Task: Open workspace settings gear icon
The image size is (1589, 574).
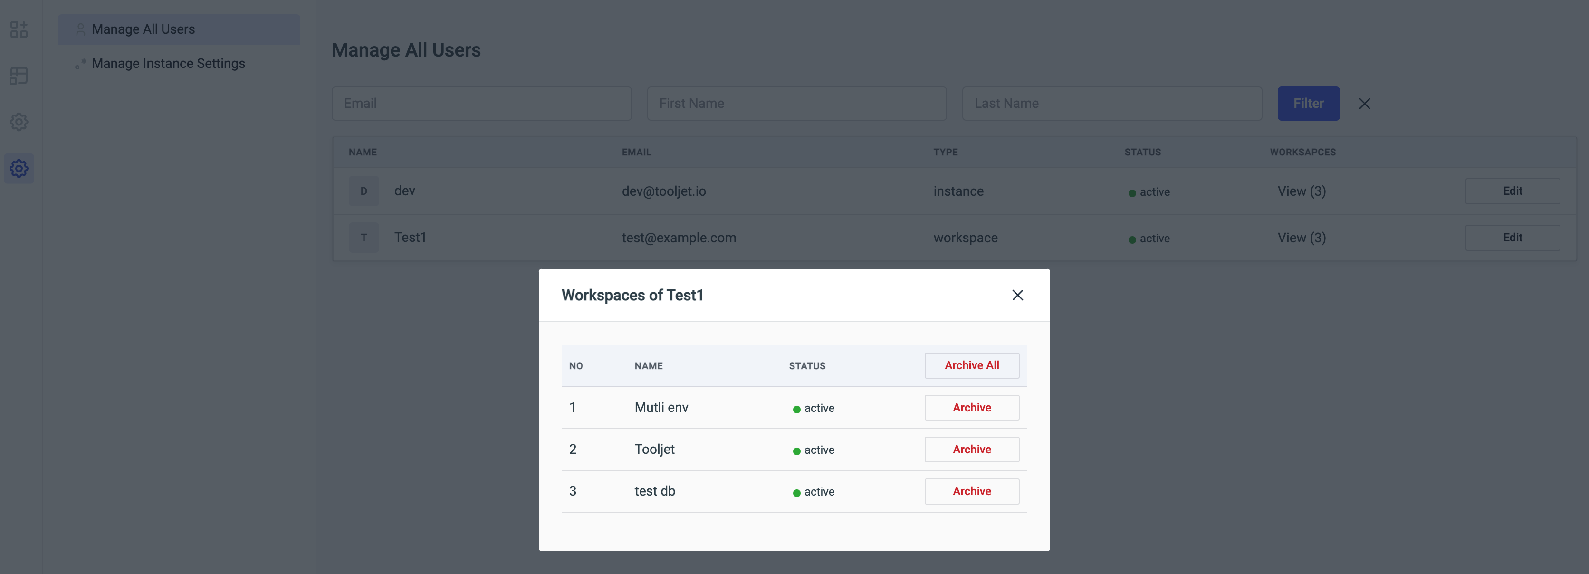Action: pos(19,122)
